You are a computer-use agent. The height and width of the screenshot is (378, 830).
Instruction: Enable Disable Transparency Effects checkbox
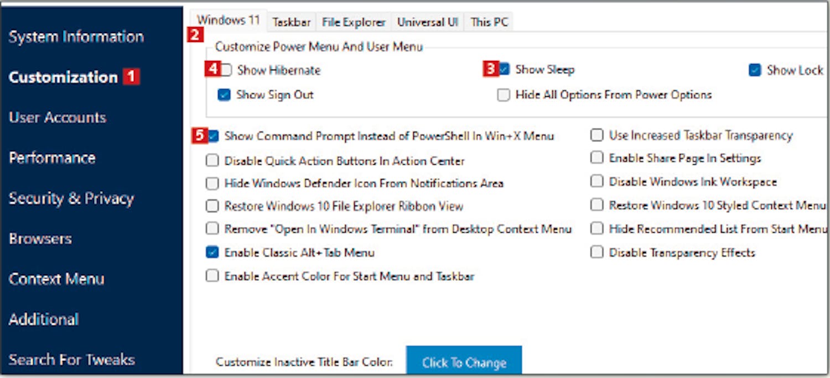click(596, 253)
